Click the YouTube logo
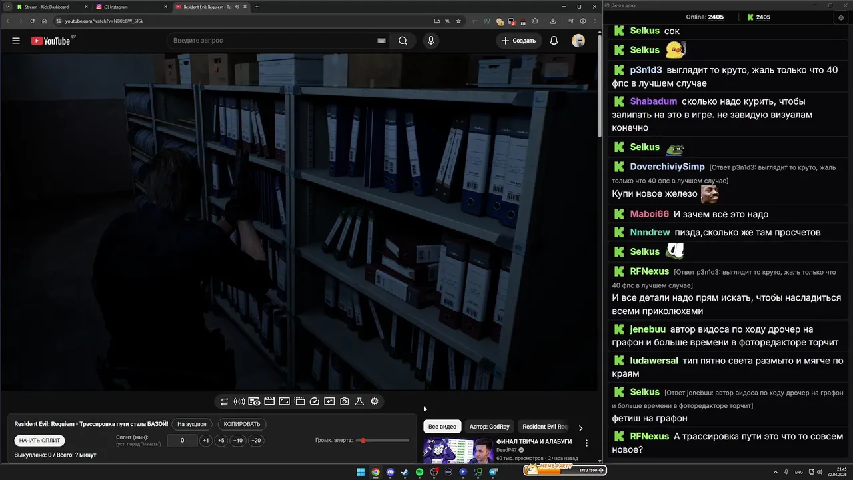The image size is (853, 480). (51, 41)
